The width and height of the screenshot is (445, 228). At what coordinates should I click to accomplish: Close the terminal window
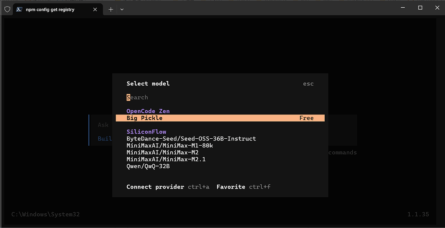437,8
